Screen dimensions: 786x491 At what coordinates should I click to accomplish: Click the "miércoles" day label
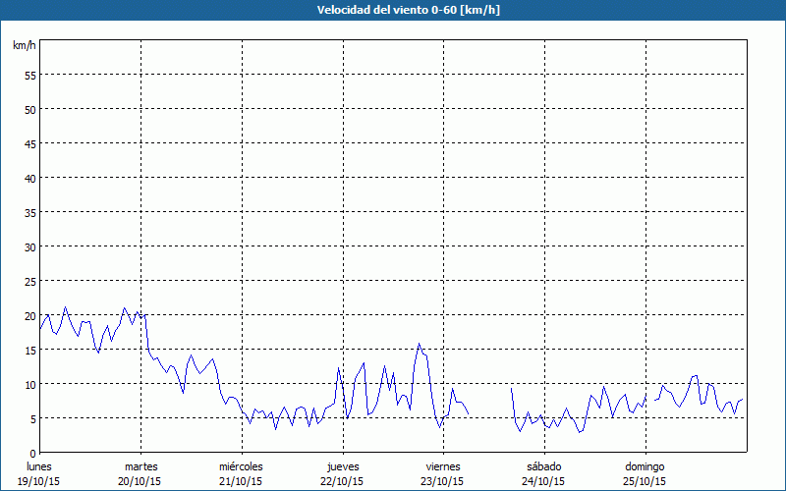[x=241, y=466]
